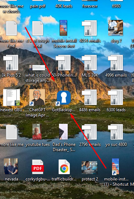Select more like me document beside youtube tues

12,132
